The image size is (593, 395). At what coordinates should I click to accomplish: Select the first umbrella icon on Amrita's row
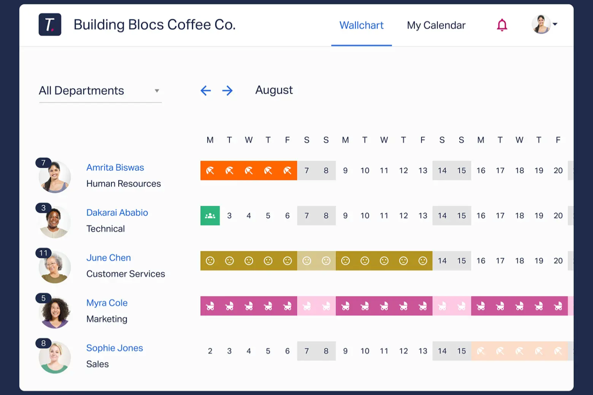[x=210, y=170]
